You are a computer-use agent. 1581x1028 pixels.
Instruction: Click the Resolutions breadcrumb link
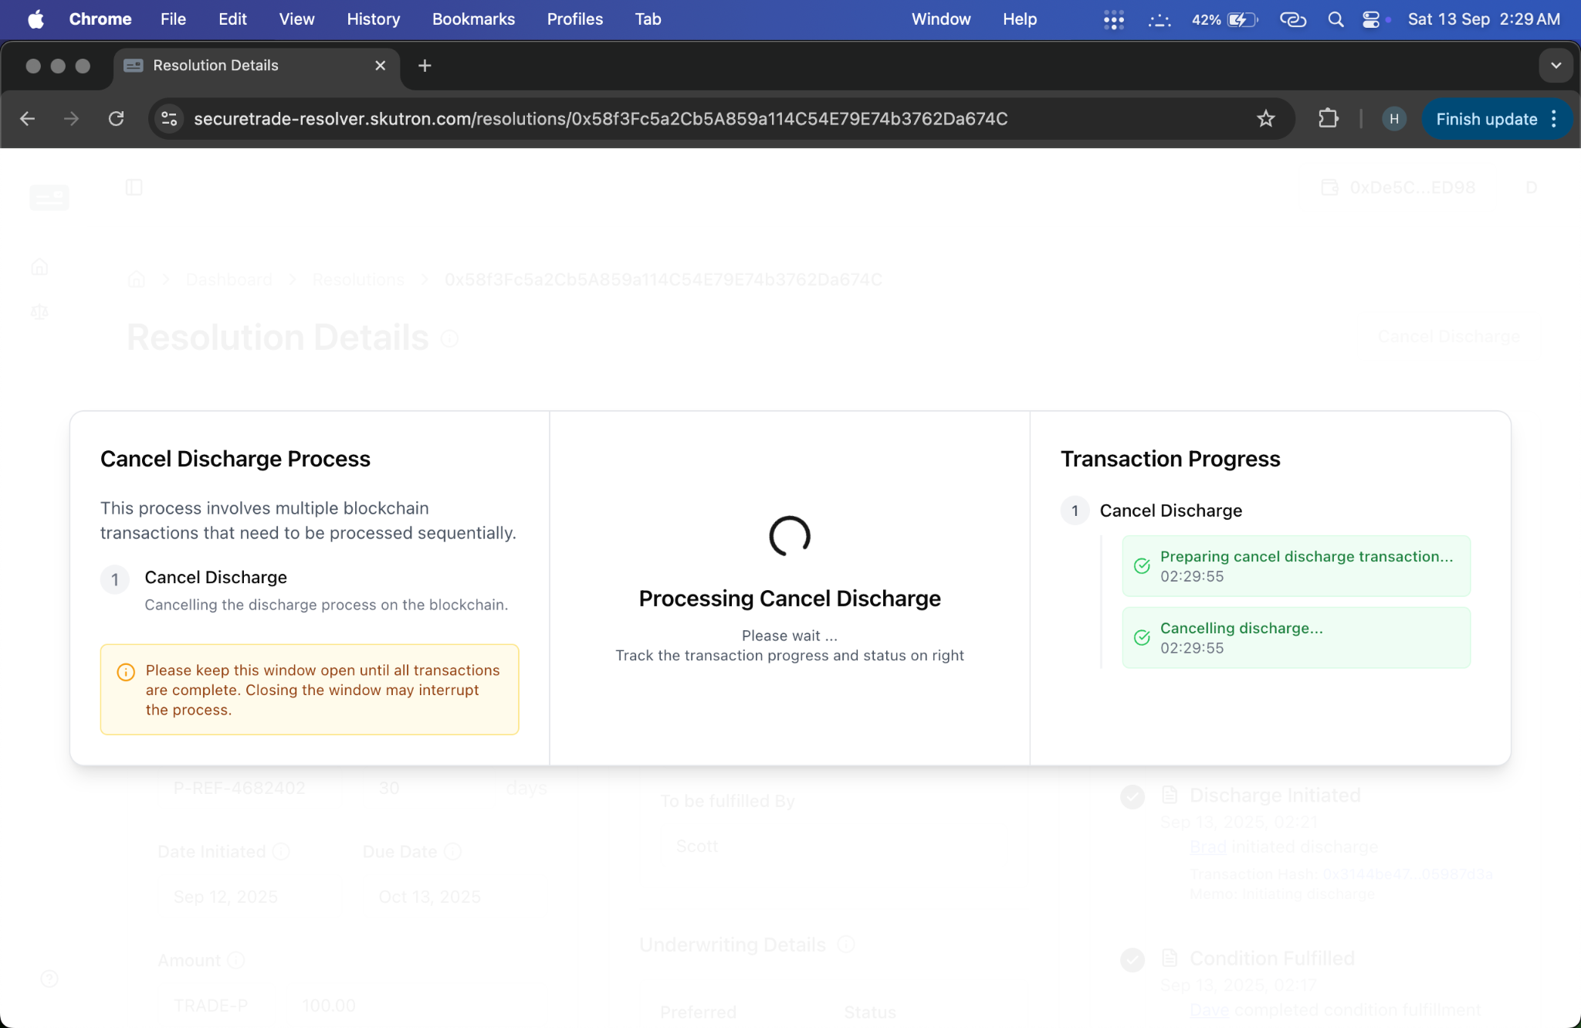coord(358,280)
